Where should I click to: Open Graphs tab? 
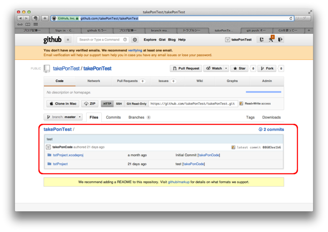click(232, 81)
